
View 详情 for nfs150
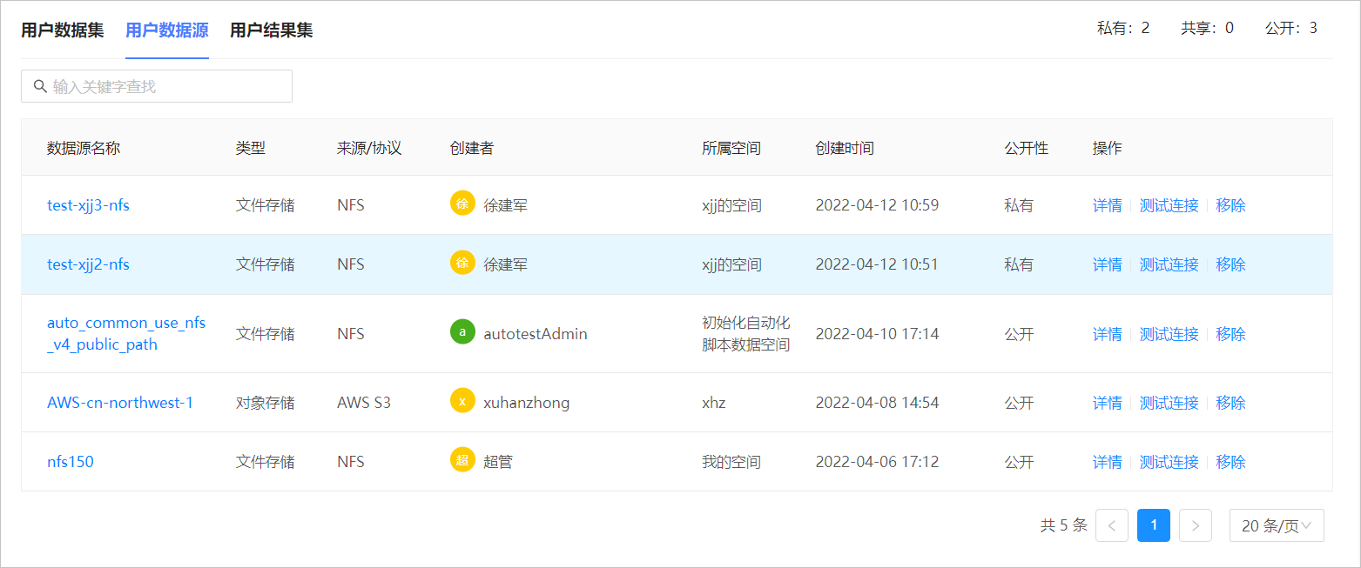tap(1108, 462)
